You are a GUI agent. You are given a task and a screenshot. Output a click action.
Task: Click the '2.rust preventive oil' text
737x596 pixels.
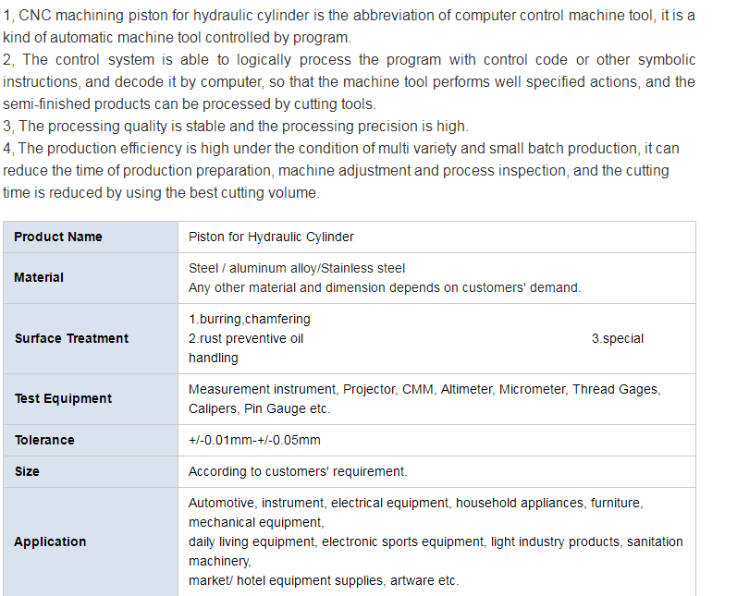tap(245, 339)
